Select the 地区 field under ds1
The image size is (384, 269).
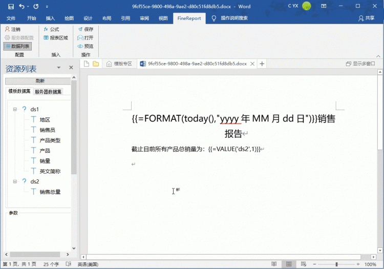(x=45, y=119)
